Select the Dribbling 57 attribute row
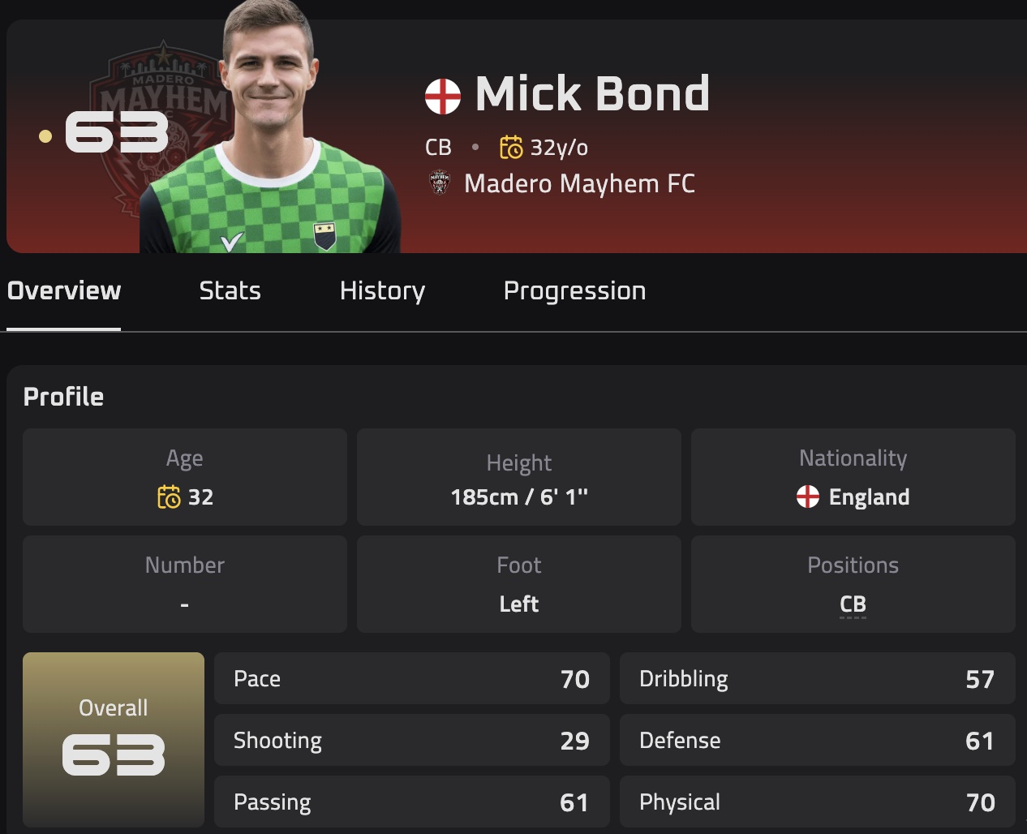Image resolution: width=1027 pixels, height=834 pixels. click(818, 678)
